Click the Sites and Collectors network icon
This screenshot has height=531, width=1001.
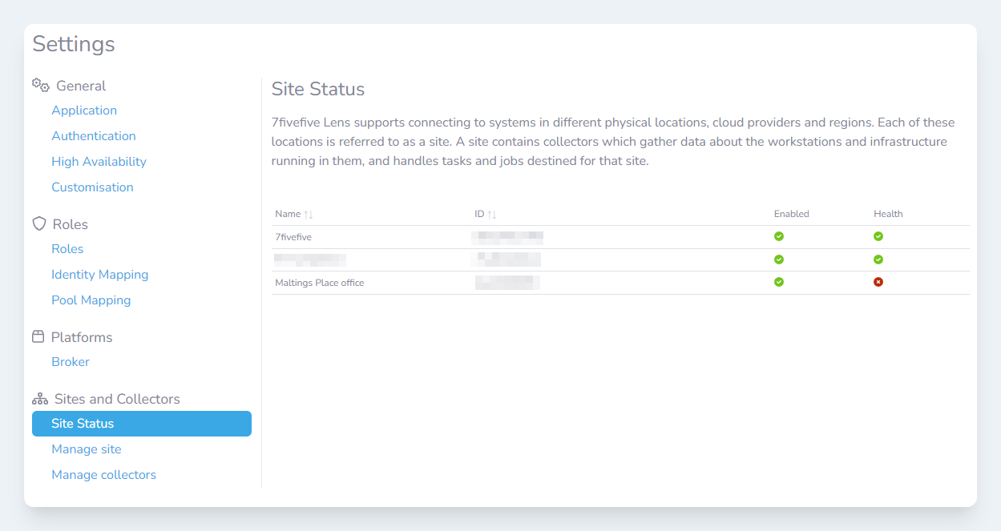(x=40, y=399)
